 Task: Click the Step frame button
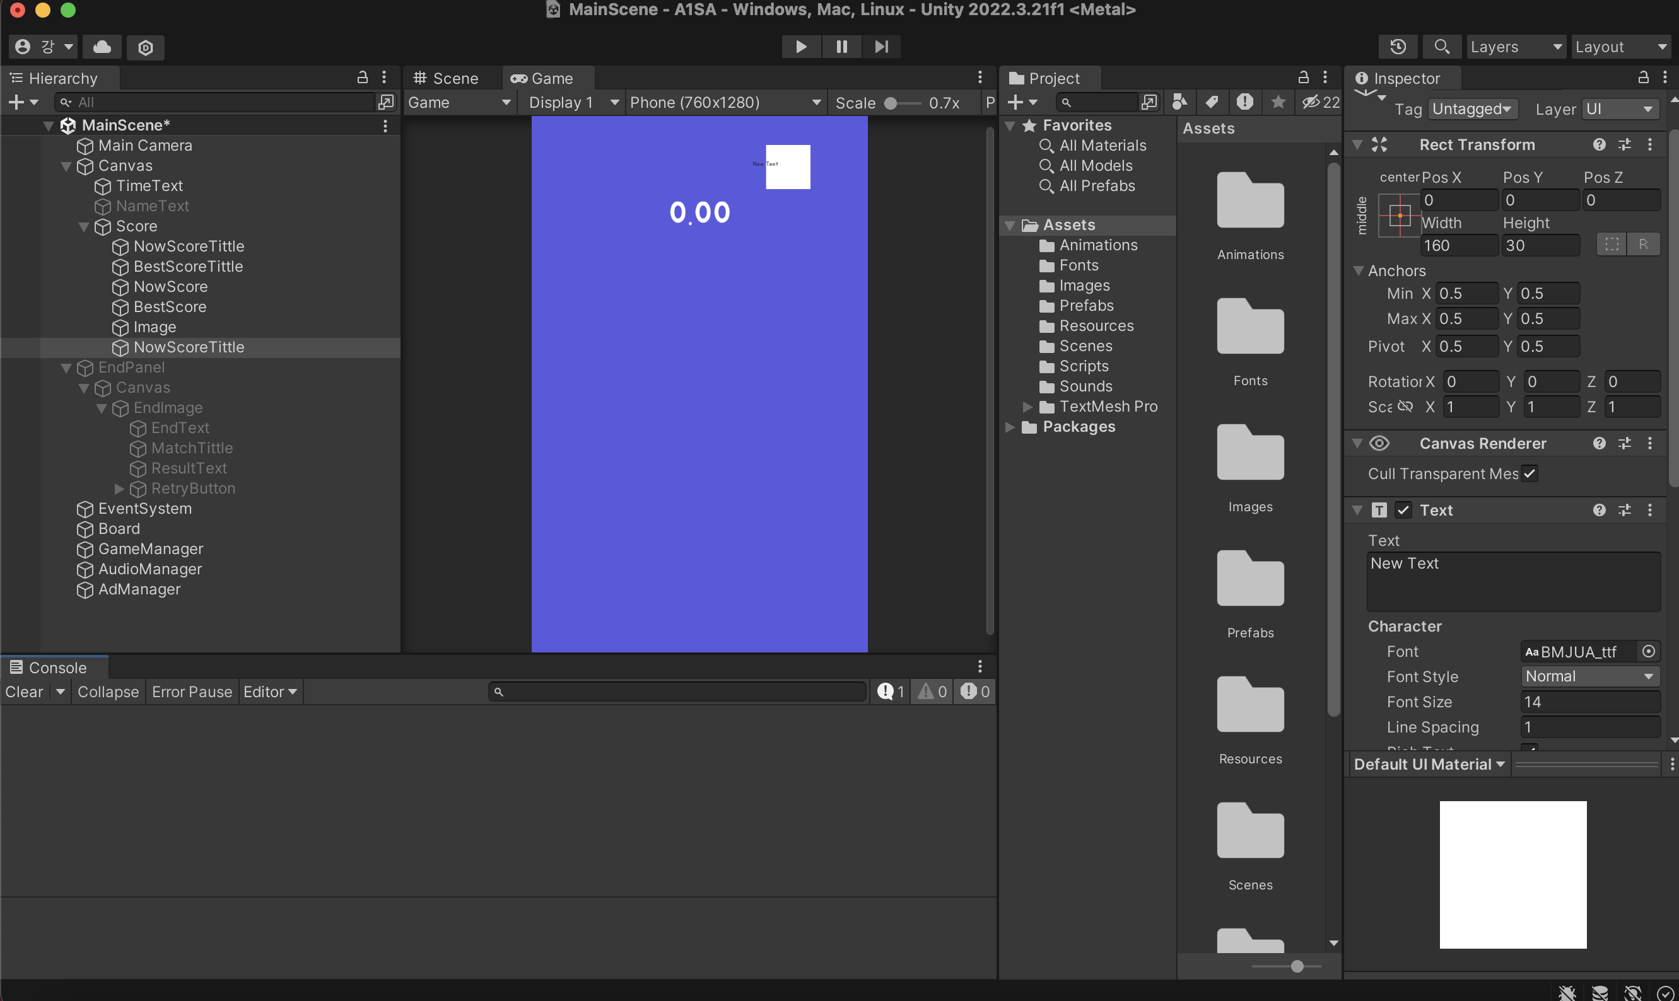[x=880, y=47]
